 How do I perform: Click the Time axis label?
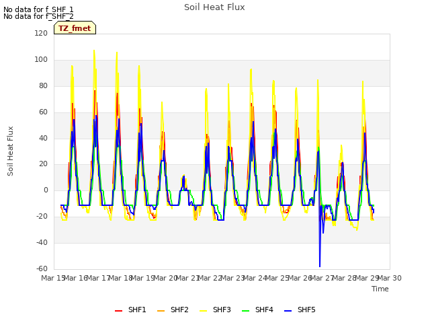point(380,289)
